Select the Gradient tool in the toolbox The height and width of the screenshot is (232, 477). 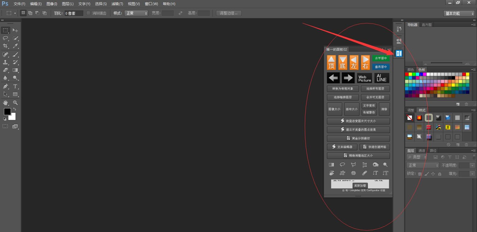[15, 70]
